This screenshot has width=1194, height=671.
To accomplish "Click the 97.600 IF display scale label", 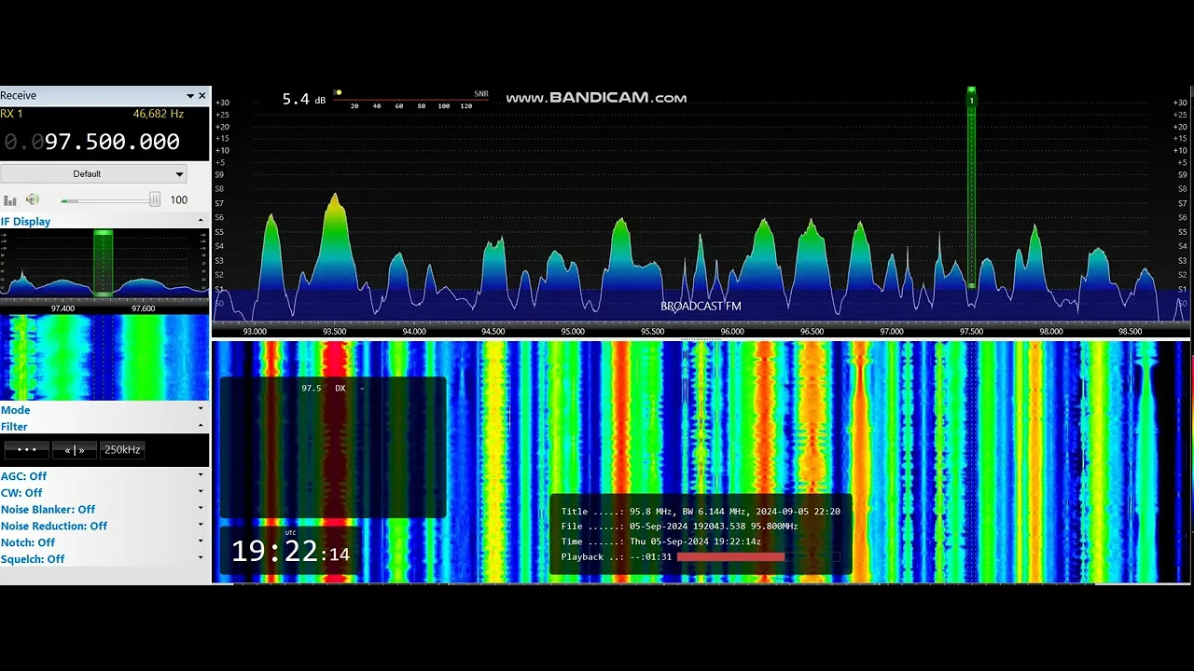I will pyautogui.click(x=143, y=308).
